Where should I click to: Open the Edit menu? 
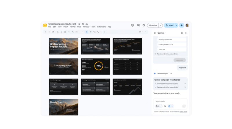[x=55, y=27]
